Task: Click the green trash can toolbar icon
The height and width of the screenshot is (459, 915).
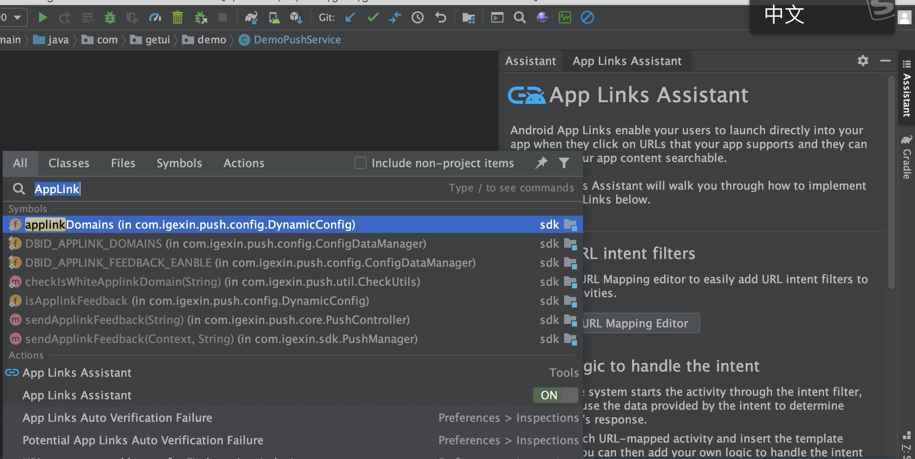Action: pos(178,18)
